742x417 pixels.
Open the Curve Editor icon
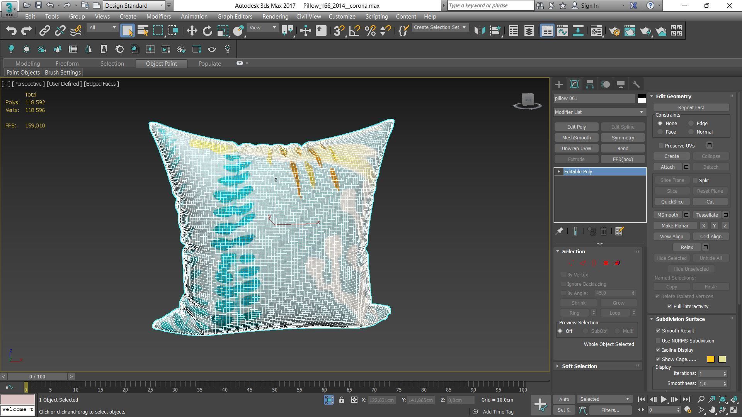[563, 31]
